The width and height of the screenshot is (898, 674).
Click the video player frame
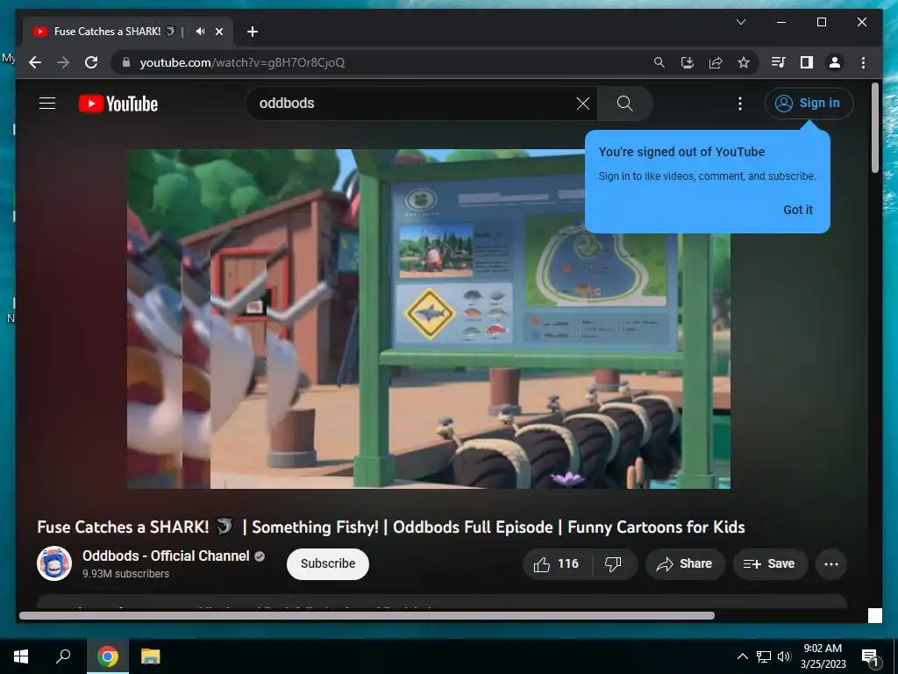pyautogui.click(x=428, y=319)
